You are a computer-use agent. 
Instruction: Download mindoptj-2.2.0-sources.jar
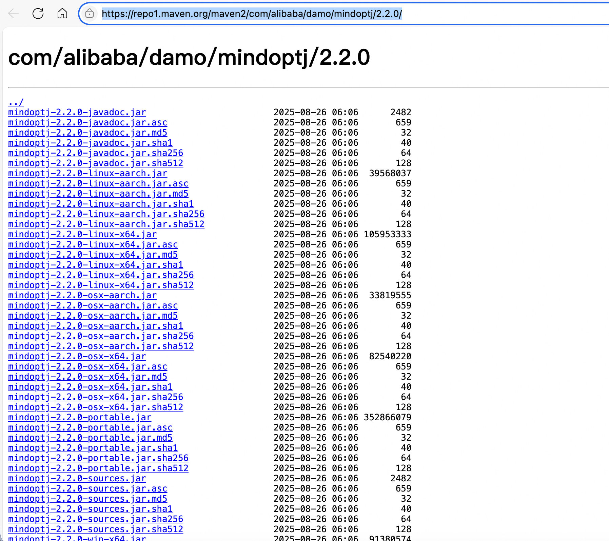point(77,478)
